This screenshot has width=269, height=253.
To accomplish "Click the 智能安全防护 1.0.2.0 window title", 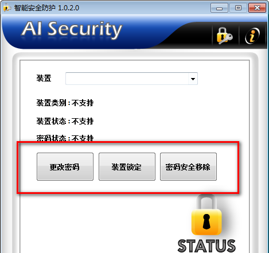I will (46, 8).
